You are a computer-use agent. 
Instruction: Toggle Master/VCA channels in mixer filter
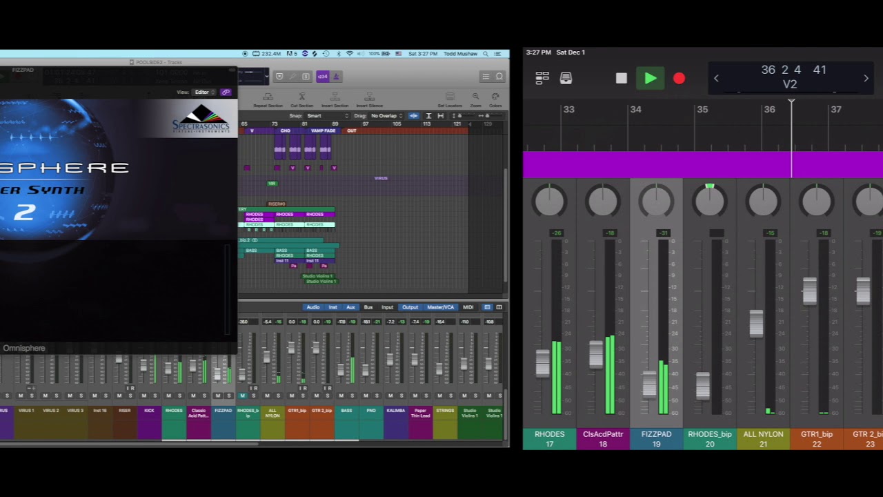(x=441, y=307)
